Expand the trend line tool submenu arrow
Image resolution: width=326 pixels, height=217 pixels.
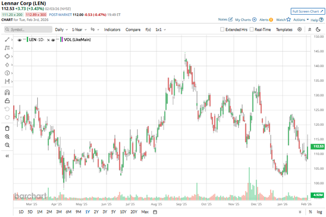12,39
